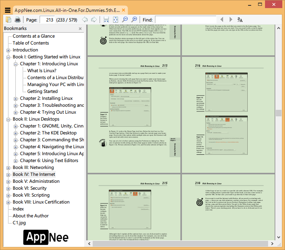Expand Chapter 6: Using Text Editors
Screen dimensions: 285x250
16,161
